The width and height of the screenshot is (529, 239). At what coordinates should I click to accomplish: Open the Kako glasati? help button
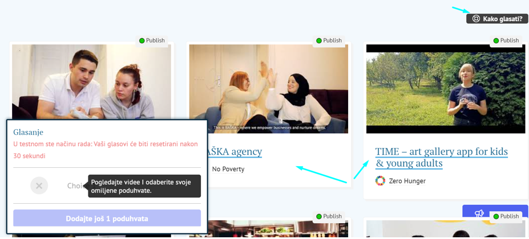[497, 19]
